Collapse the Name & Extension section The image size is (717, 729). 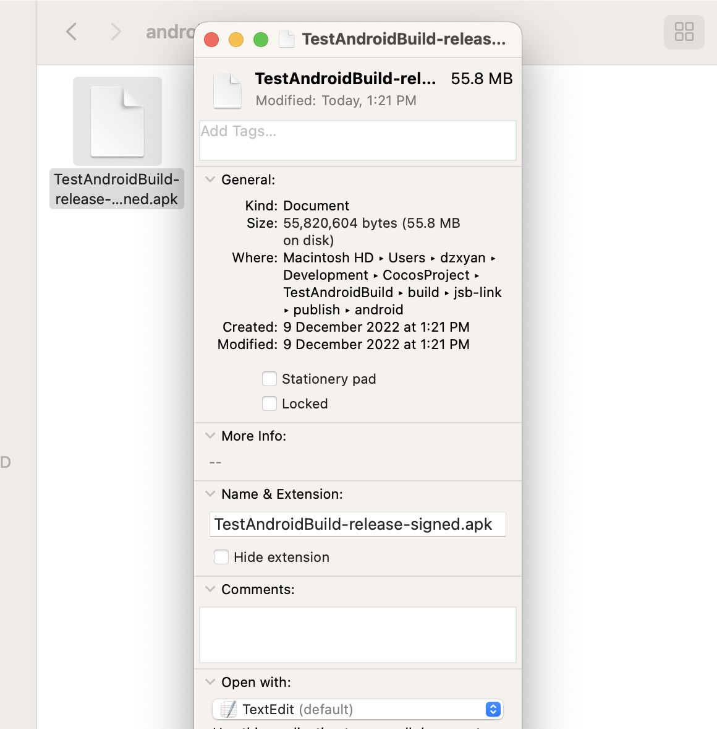tap(210, 494)
